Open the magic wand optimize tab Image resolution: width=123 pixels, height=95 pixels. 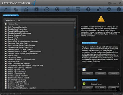click(5, 9)
